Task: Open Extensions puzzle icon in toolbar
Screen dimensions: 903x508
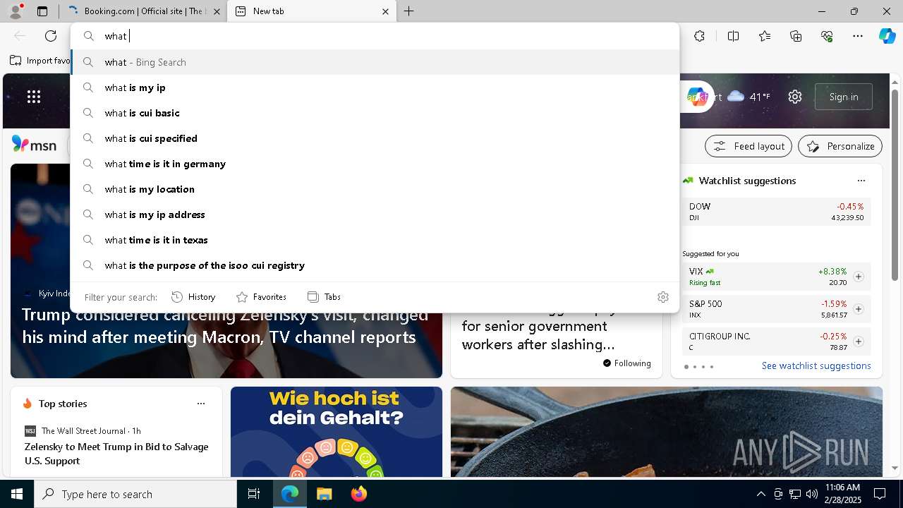Action: (x=699, y=36)
